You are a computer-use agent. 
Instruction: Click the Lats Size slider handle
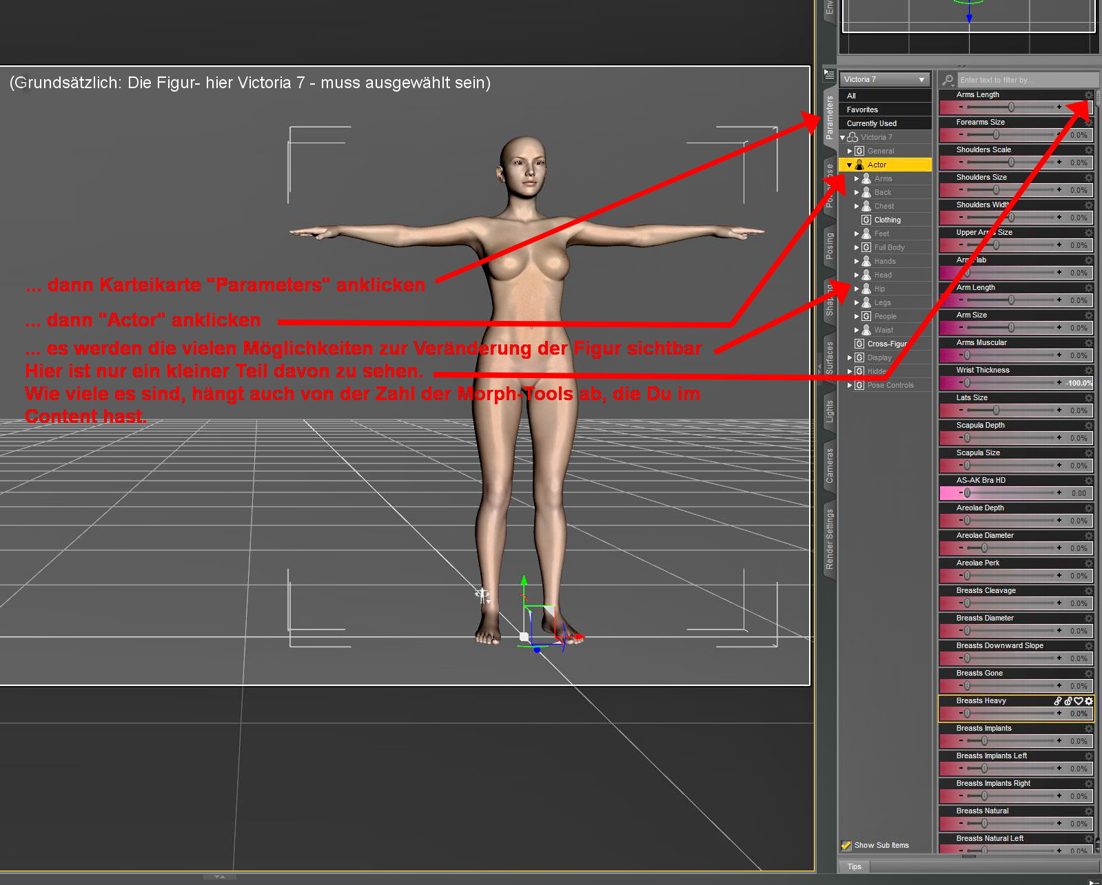995,410
